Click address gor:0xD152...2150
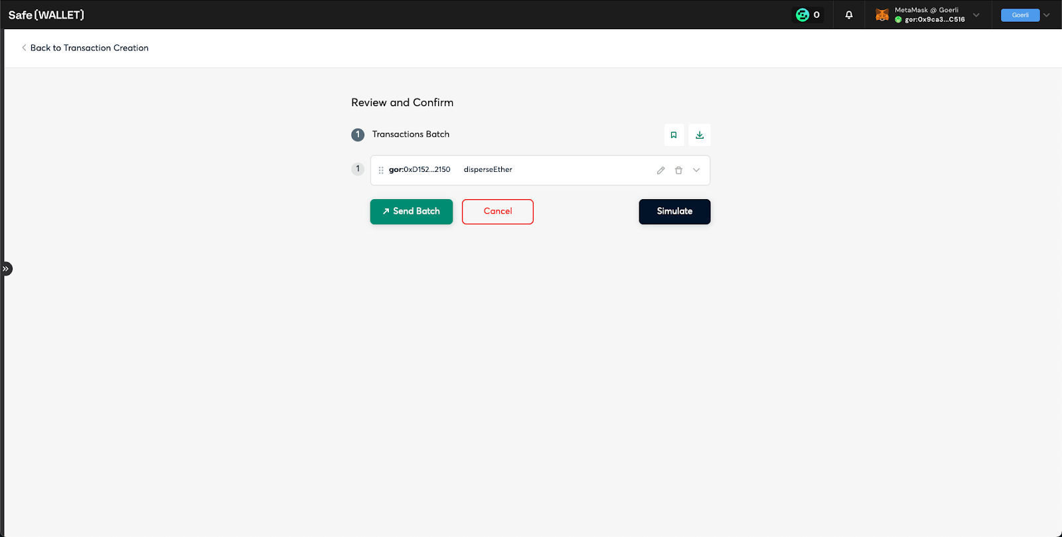This screenshot has width=1062, height=537. 419,170
